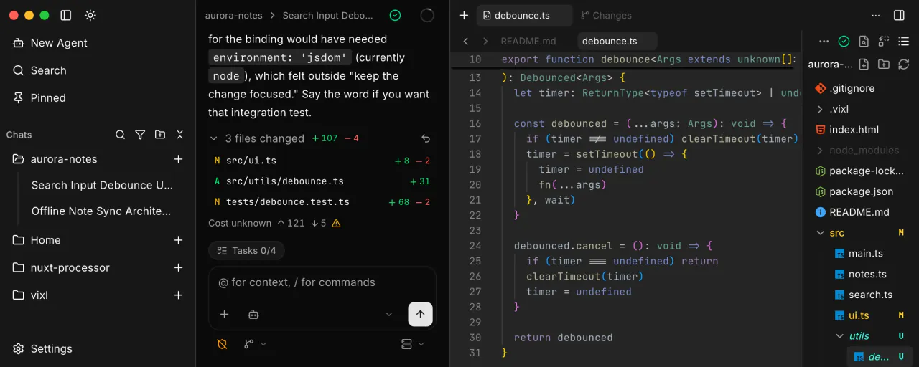Click the new folder icon in Chats

pos(160,135)
